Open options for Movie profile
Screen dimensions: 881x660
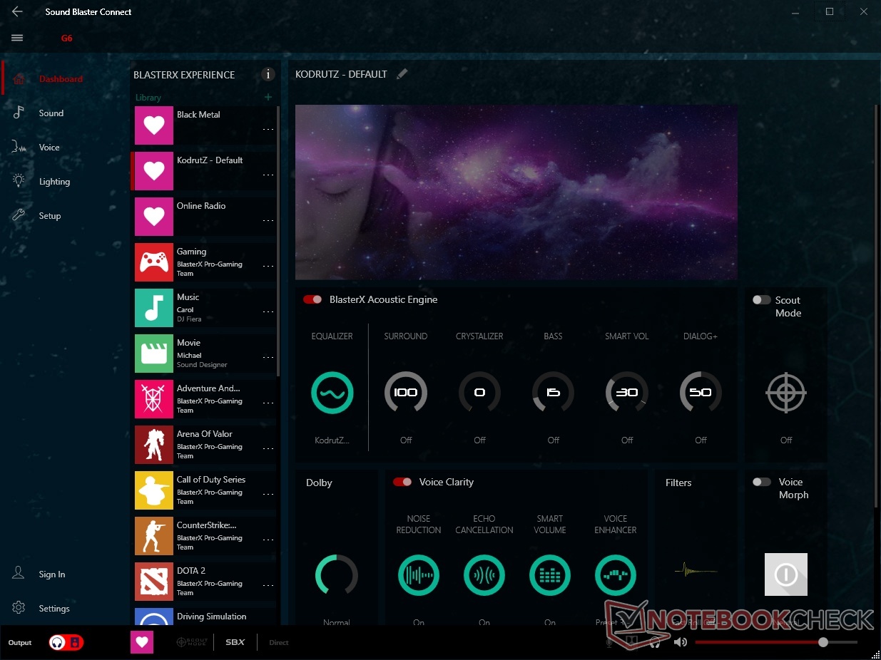click(x=268, y=357)
